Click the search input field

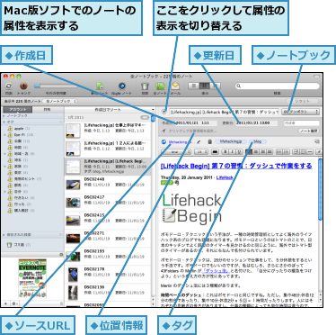coord(278,86)
